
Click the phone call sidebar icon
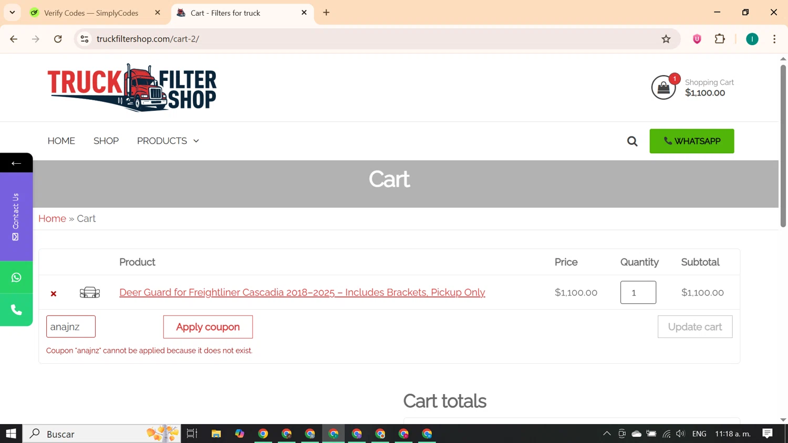pyautogui.click(x=16, y=310)
